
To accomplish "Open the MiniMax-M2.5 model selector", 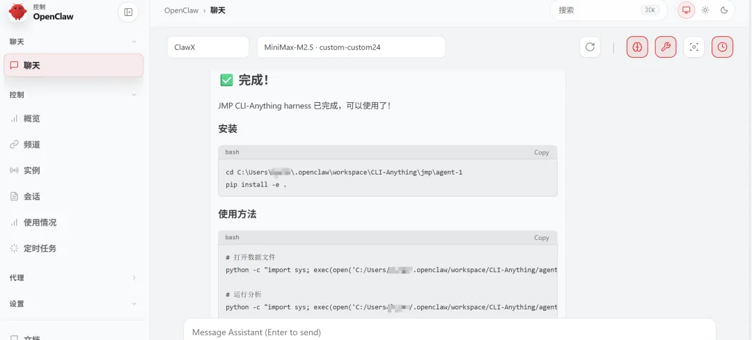I will coord(351,47).
